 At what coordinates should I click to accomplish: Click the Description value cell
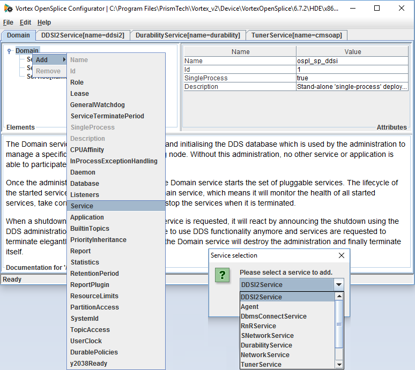coord(352,87)
